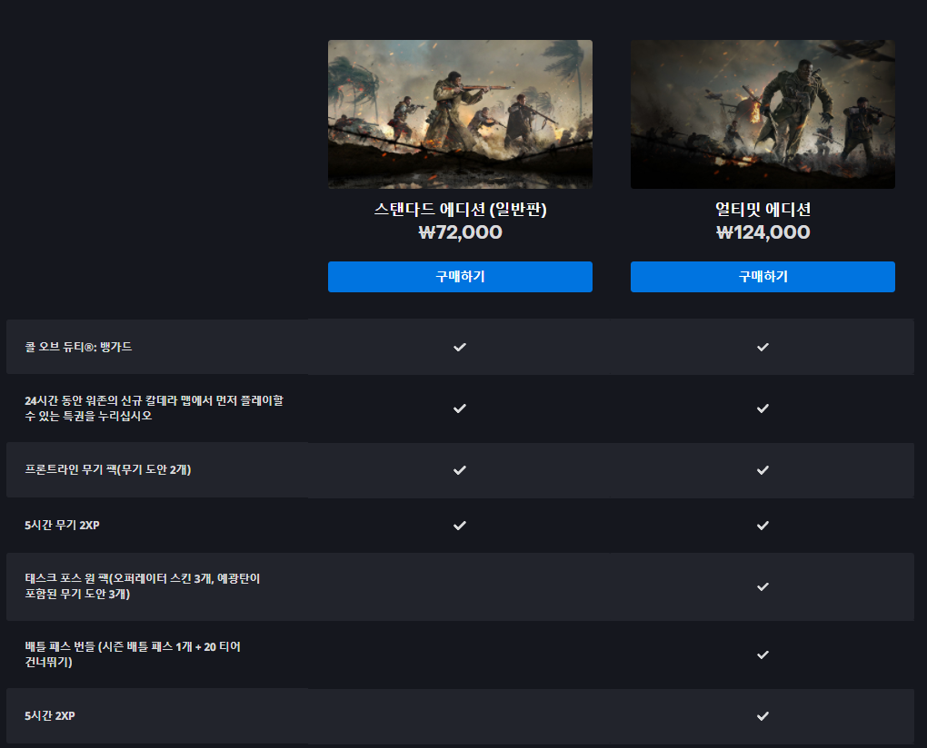This screenshot has height=748, width=927.
Task: Click Ultimate checkmark for 콜 오브 듀티 뱅가드
Action: (x=763, y=347)
